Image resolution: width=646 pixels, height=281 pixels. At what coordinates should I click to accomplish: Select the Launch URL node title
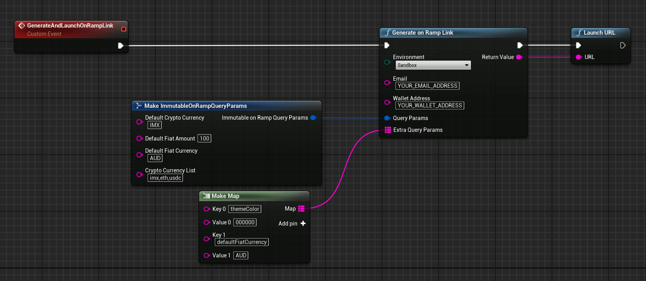click(599, 33)
